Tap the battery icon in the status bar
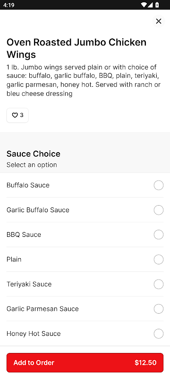Screen dimensions: 170x379 coord(157,5)
